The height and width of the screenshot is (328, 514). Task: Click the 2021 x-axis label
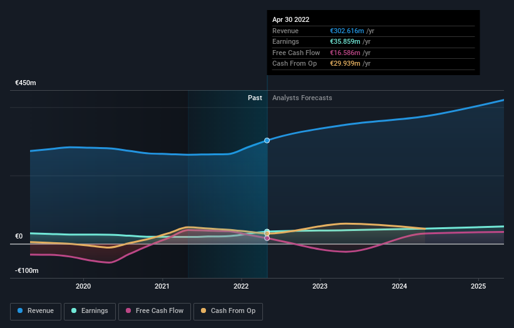[x=162, y=286]
